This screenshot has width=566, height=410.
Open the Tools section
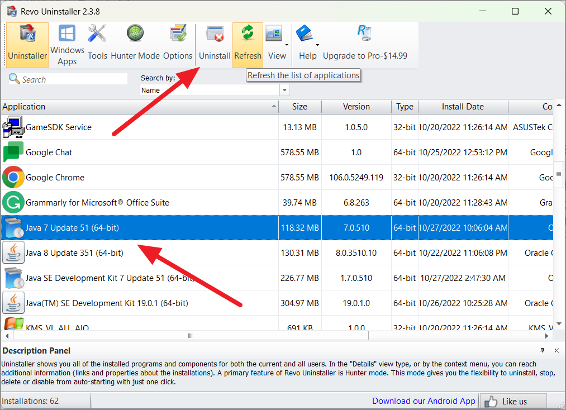point(97,45)
